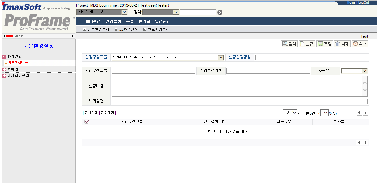
Task: Click into the 설정내용 text area
Action: coord(237,86)
